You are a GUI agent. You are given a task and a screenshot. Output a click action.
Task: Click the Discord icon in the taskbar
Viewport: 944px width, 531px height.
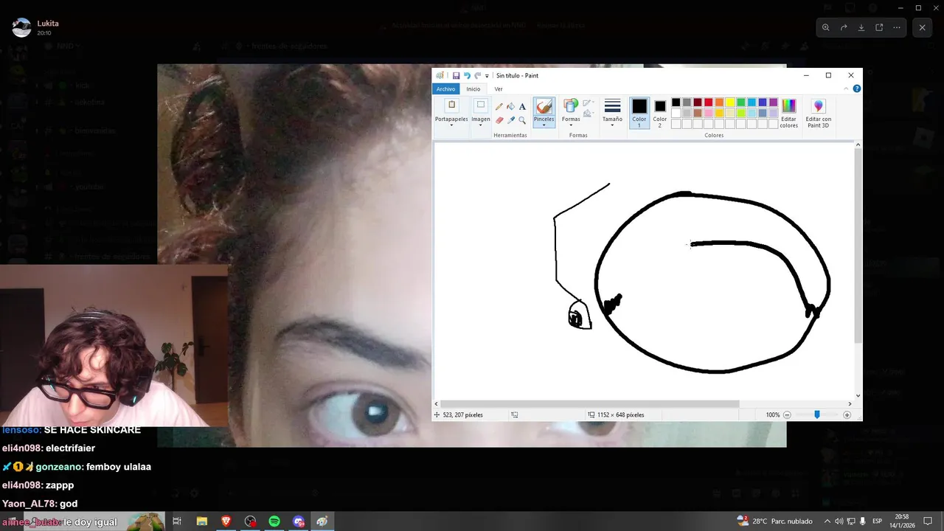[x=299, y=521]
